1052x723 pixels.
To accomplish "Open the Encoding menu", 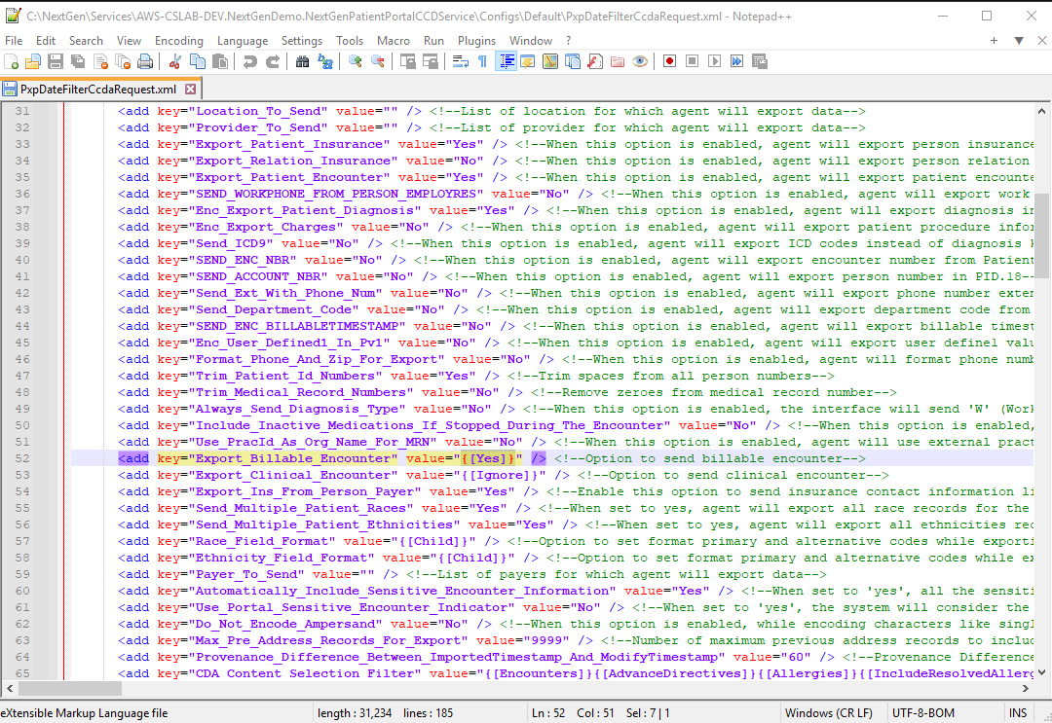I will (x=178, y=41).
